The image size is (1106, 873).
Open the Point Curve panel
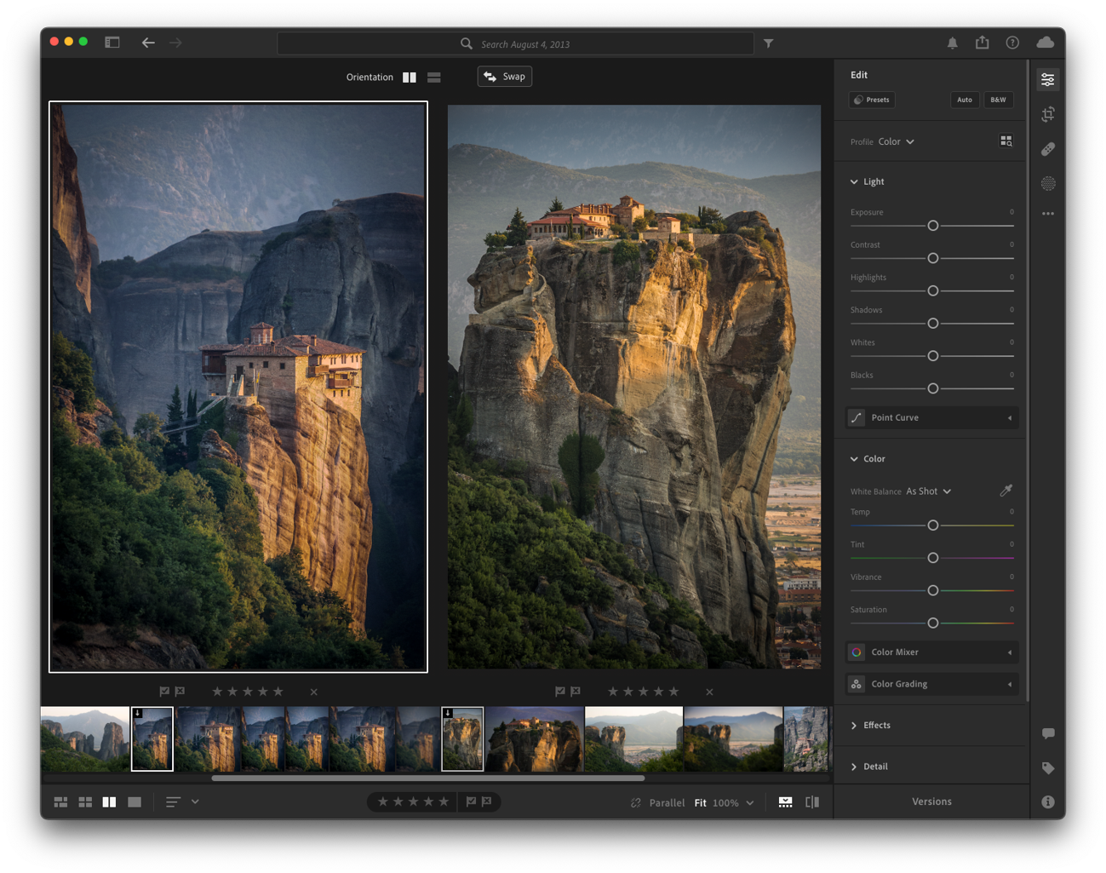pos(931,418)
